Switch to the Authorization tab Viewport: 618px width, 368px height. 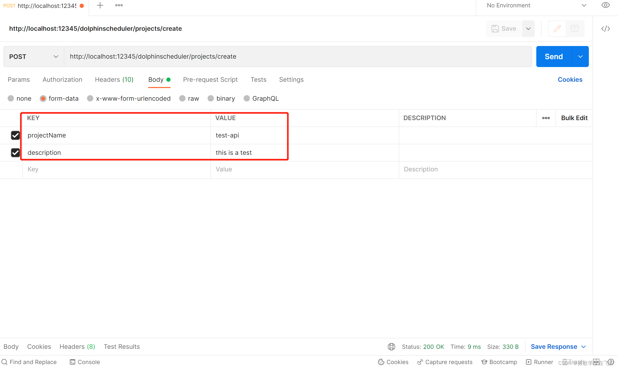click(x=62, y=80)
